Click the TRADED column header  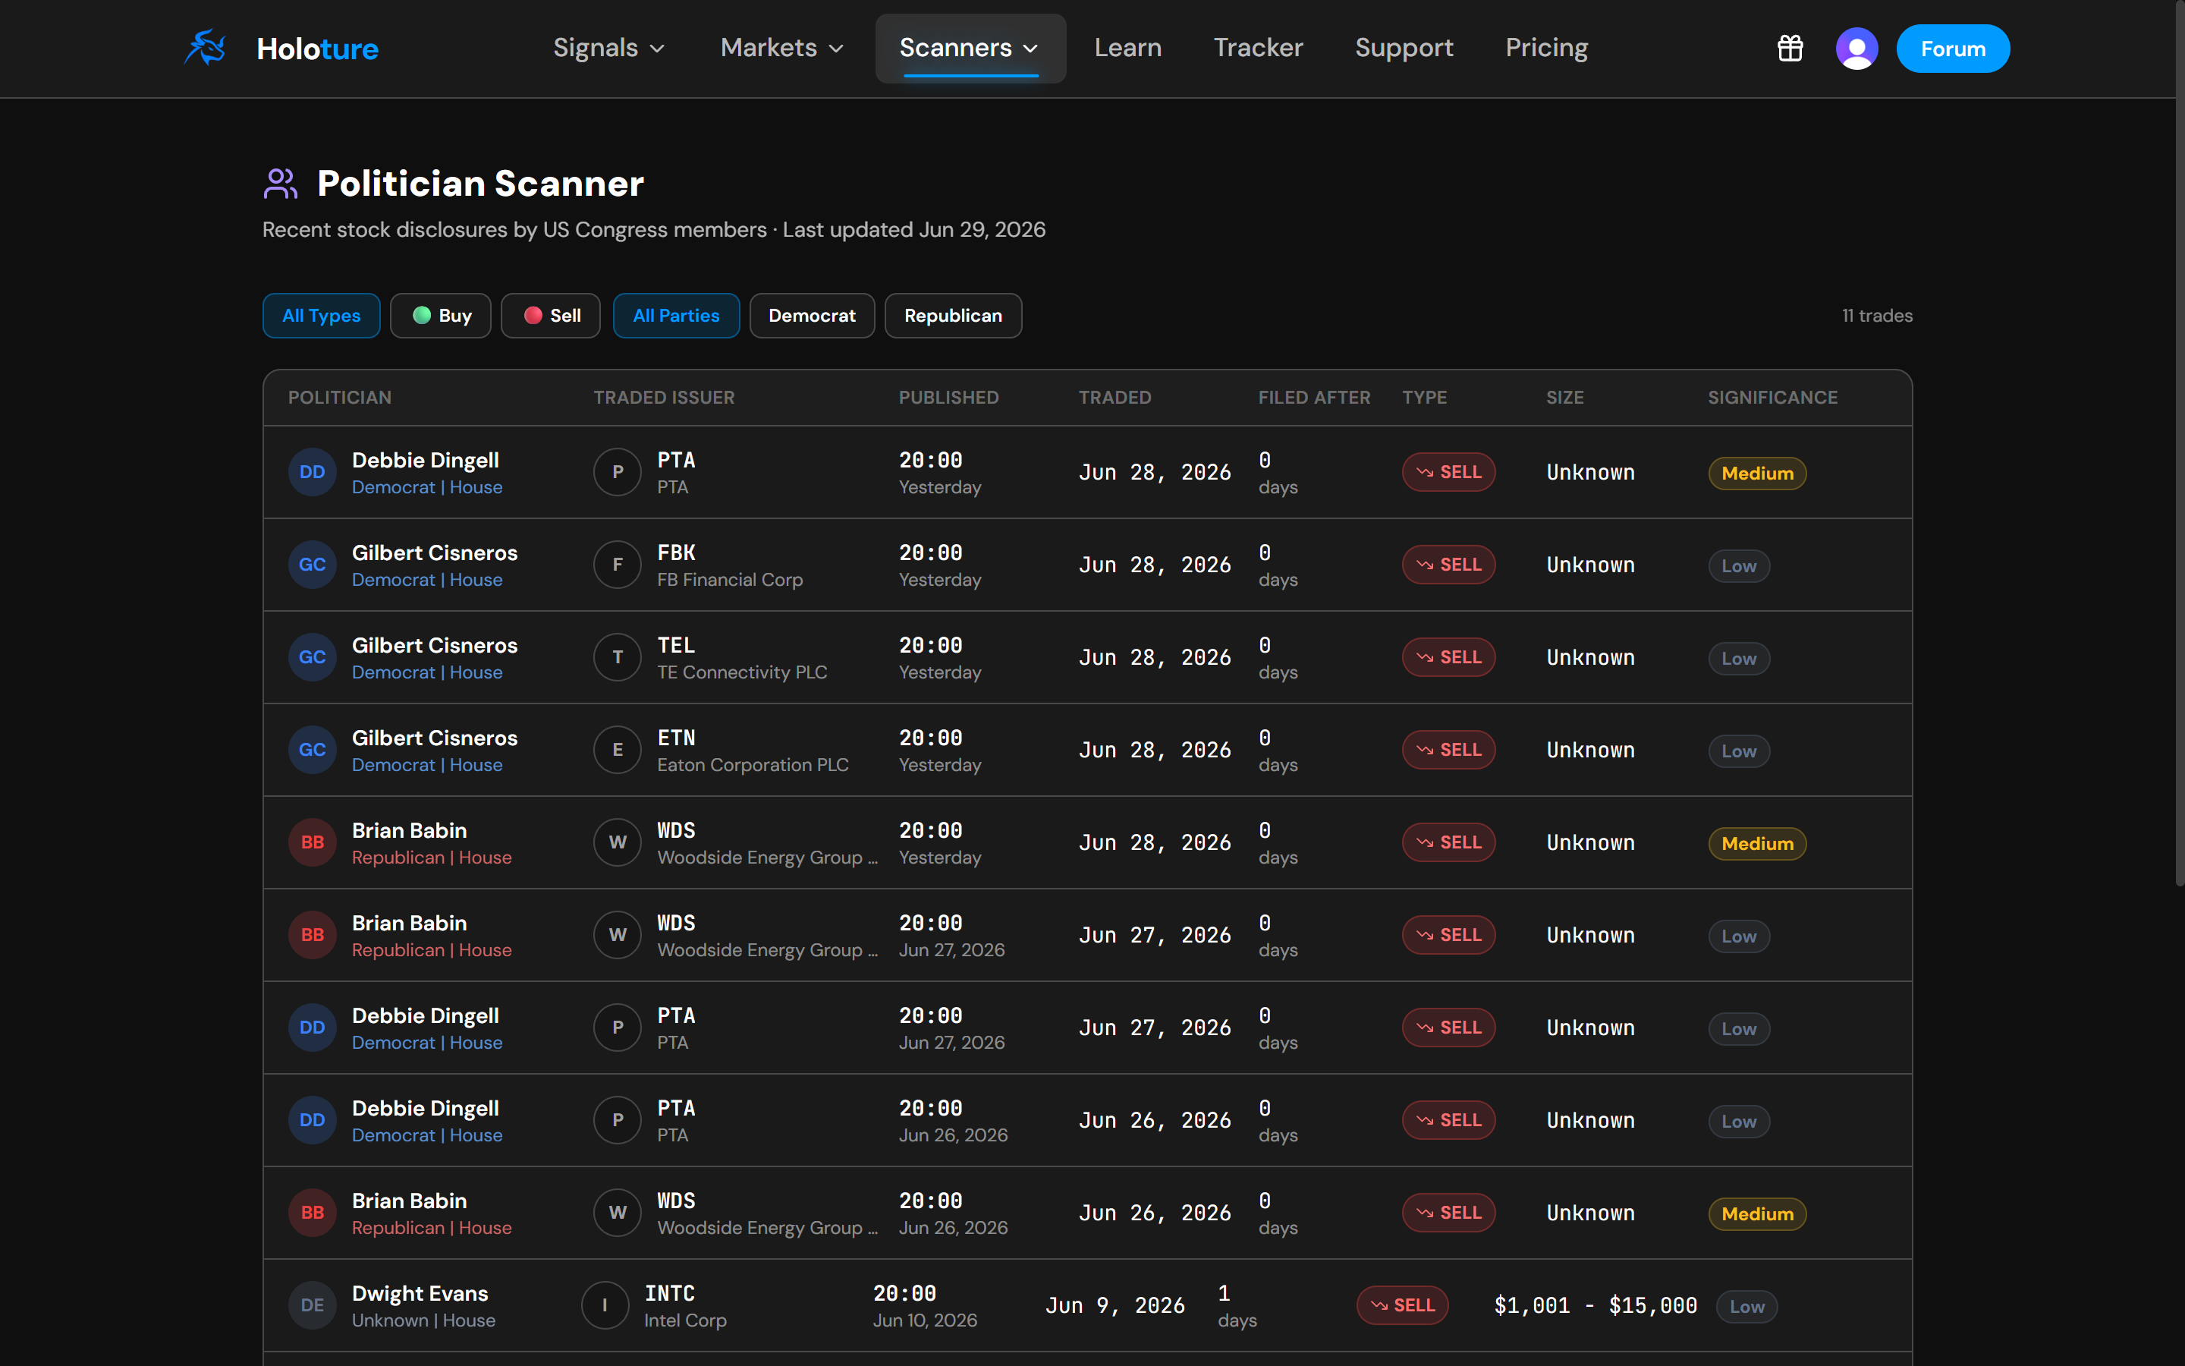click(x=1115, y=398)
